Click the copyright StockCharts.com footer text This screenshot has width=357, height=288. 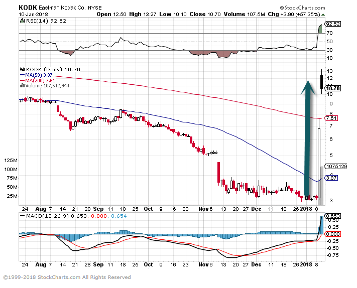click(67, 277)
